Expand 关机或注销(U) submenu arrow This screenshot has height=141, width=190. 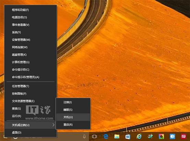53,125
